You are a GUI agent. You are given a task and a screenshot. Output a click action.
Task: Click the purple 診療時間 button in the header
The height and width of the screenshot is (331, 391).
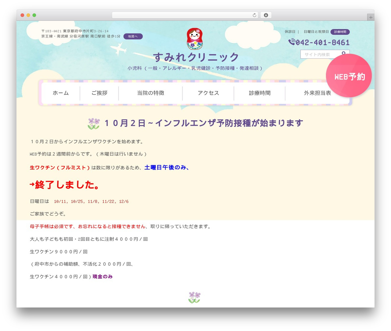[x=340, y=32]
